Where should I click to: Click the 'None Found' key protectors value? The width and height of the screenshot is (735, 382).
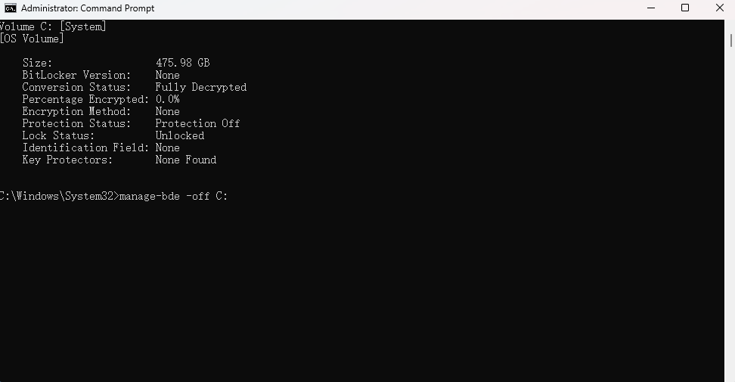click(x=185, y=160)
